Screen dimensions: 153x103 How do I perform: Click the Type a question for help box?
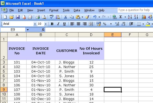click(135, 10)
